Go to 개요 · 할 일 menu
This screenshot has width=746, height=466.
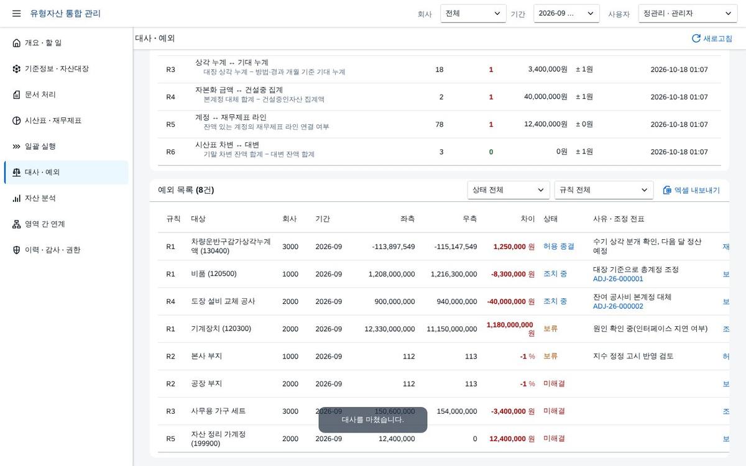click(67, 43)
